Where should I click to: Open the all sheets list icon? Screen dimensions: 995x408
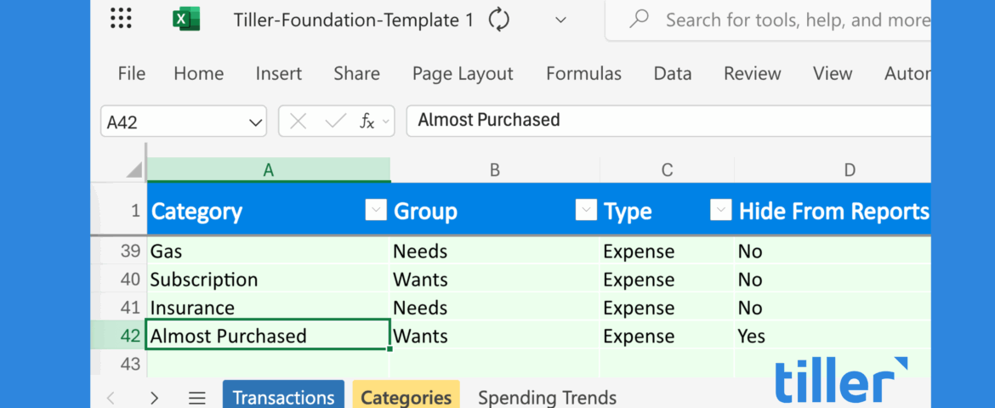click(x=197, y=398)
